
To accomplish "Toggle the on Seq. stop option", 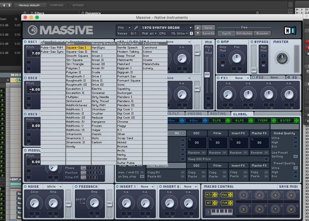I will 142,176.
